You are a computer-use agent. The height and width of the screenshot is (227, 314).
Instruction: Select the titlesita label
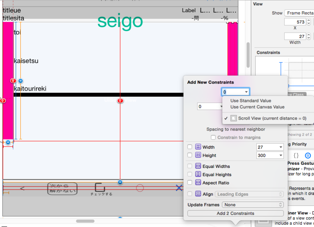[13, 18]
